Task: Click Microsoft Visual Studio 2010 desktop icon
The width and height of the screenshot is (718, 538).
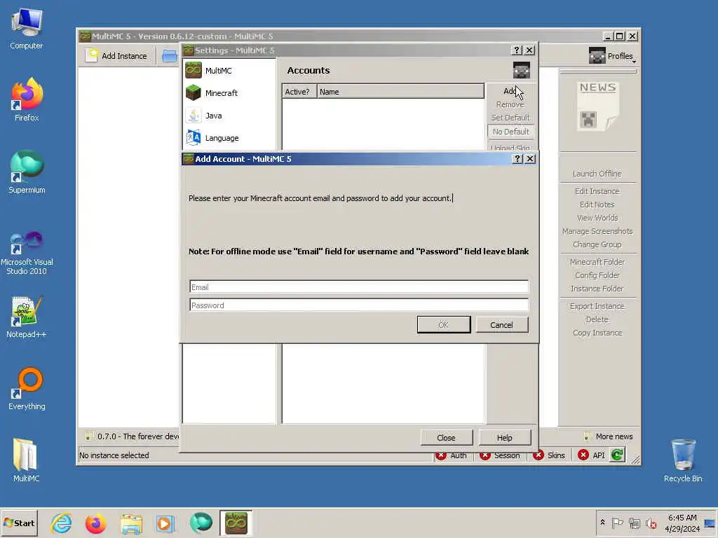Action: point(27,253)
